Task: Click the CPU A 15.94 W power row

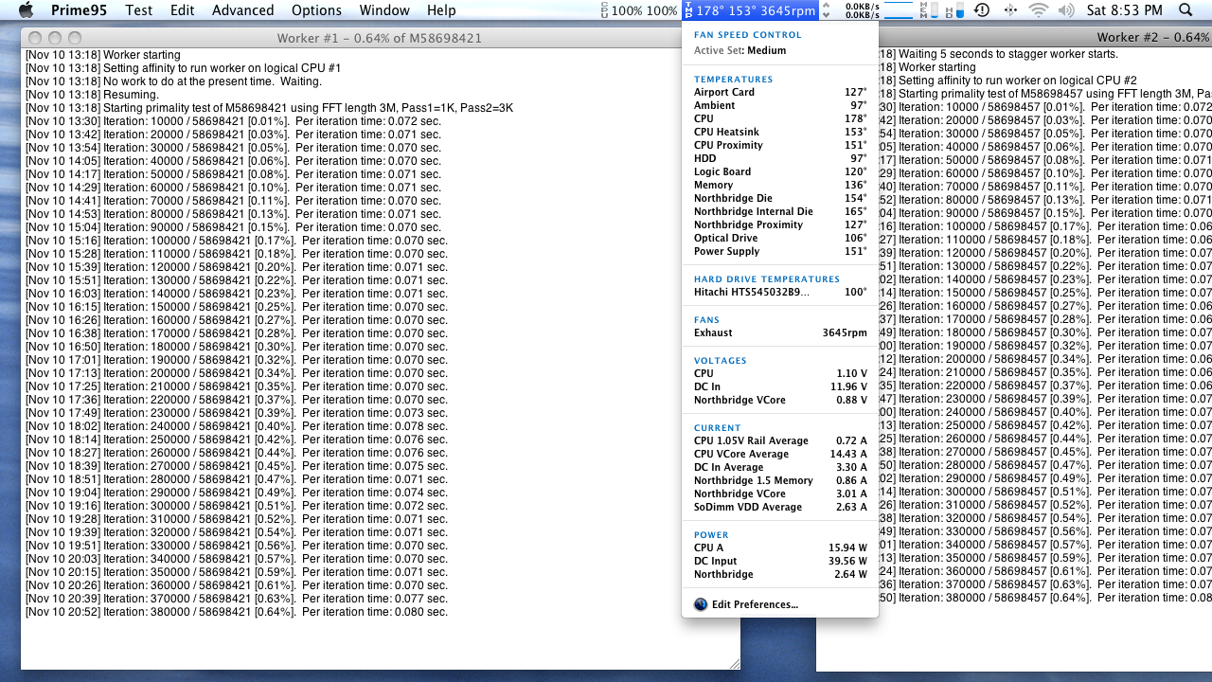Action: pos(780,547)
